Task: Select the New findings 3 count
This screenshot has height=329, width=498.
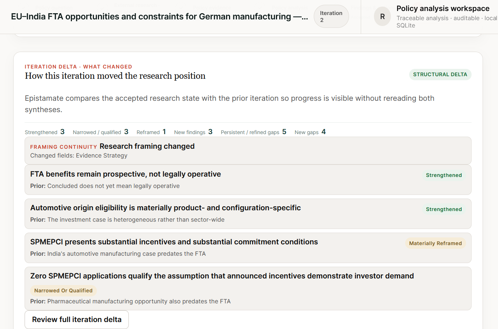Action: pyautogui.click(x=193, y=132)
